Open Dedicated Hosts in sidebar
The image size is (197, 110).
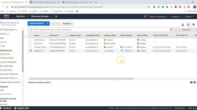coord(7,78)
